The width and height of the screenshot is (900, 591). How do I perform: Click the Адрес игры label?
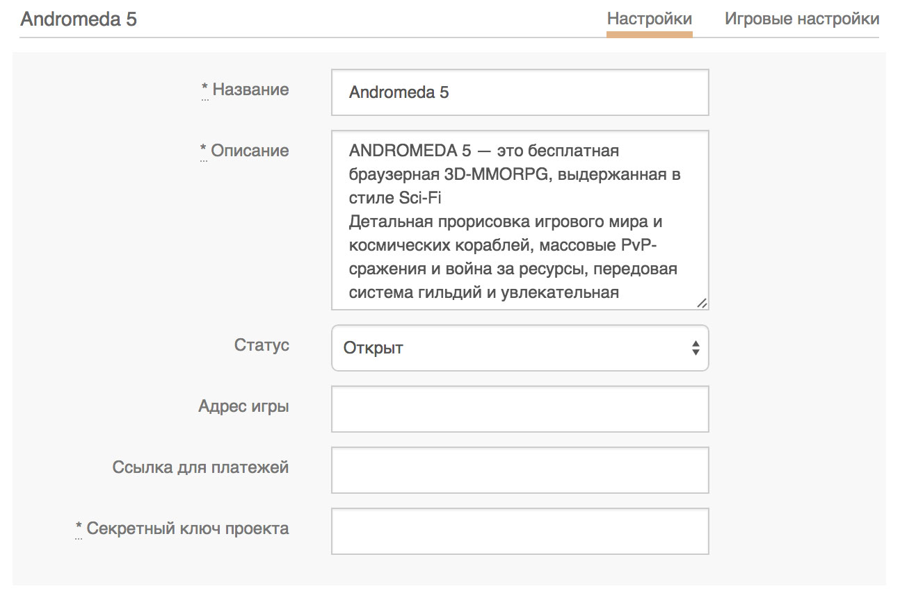[x=243, y=406]
